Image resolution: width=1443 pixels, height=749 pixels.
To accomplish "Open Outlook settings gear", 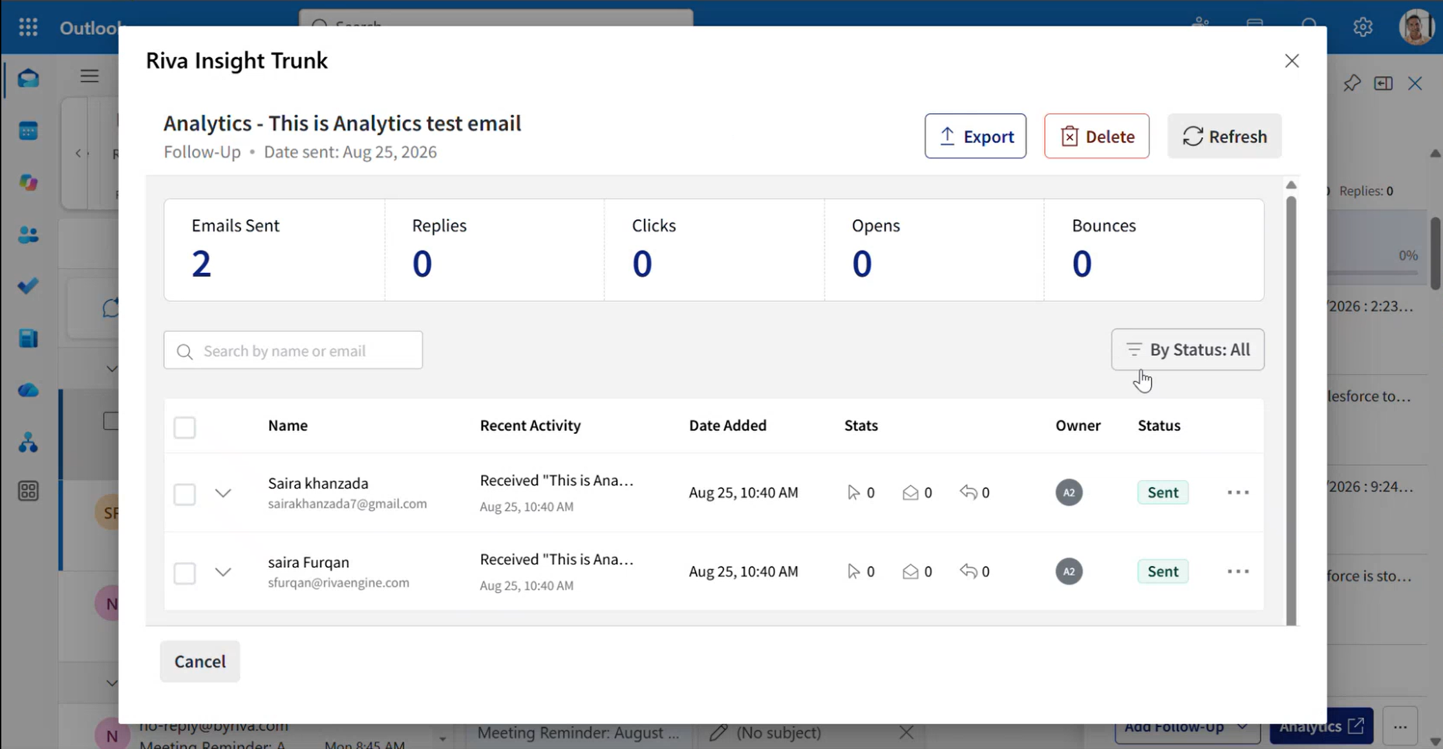I will [1363, 27].
